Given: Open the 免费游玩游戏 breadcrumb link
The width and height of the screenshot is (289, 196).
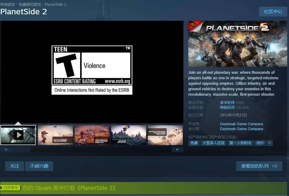Looking at the screenshot, I should pos(30,4).
